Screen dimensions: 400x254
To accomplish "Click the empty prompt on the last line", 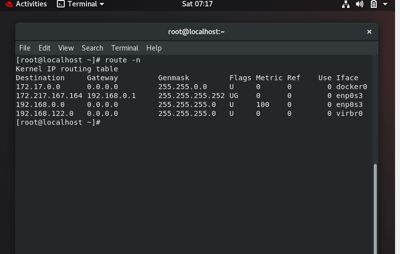I will click(58, 123).
